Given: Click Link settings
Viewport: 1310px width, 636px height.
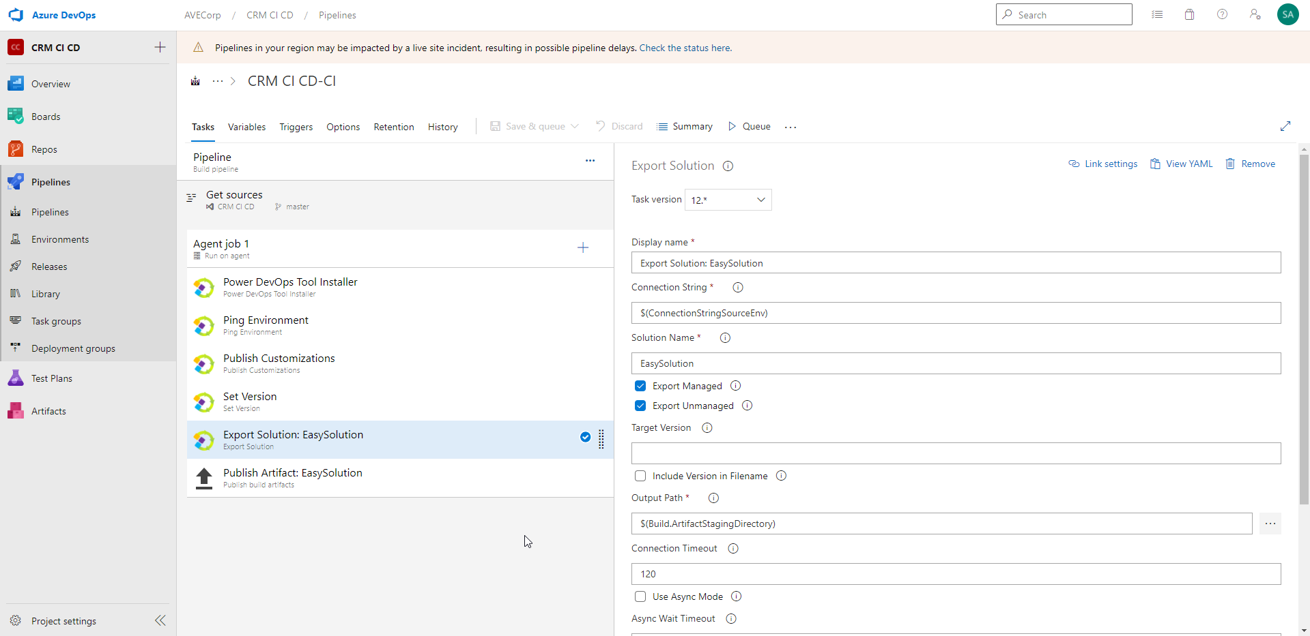Looking at the screenshot, I should [1103, 164].
